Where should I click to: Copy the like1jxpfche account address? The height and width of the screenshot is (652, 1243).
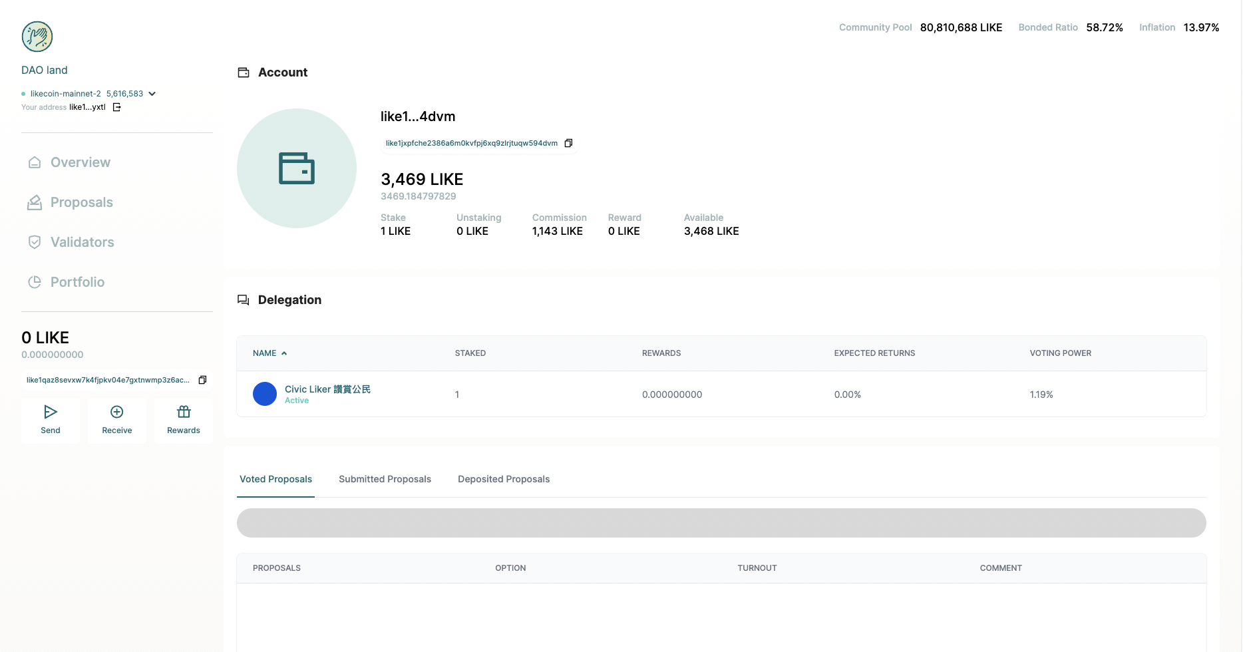pyautogui.click(x=568, y=143)
